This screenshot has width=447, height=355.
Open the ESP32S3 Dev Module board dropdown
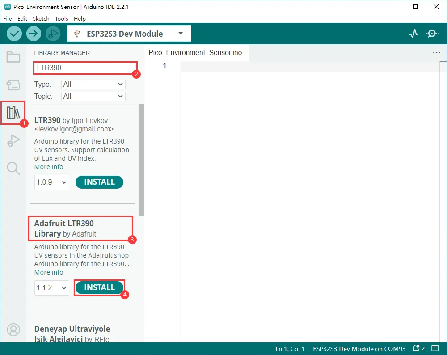(x=129, y=34)
